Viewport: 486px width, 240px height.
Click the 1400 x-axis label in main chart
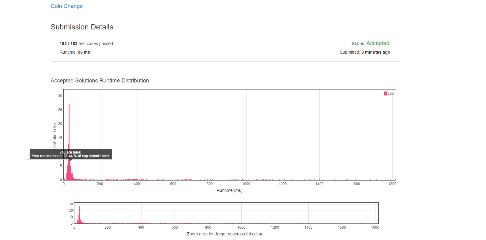319,184
